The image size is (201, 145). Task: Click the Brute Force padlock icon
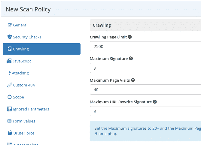[x=10, y=133]
